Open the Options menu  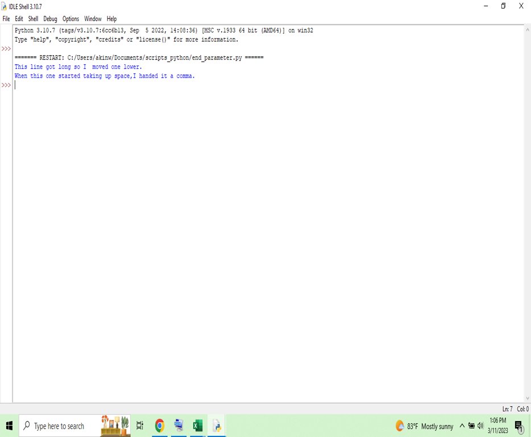[70, 19]
